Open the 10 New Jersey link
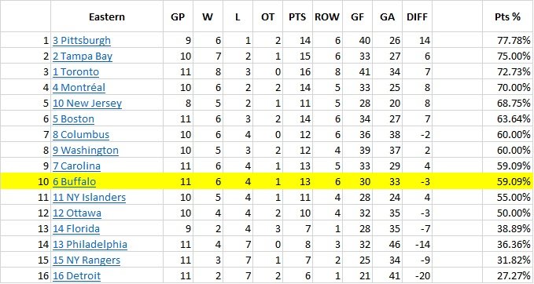Viewport: 534px width, 284px height. tap(87, 104)
